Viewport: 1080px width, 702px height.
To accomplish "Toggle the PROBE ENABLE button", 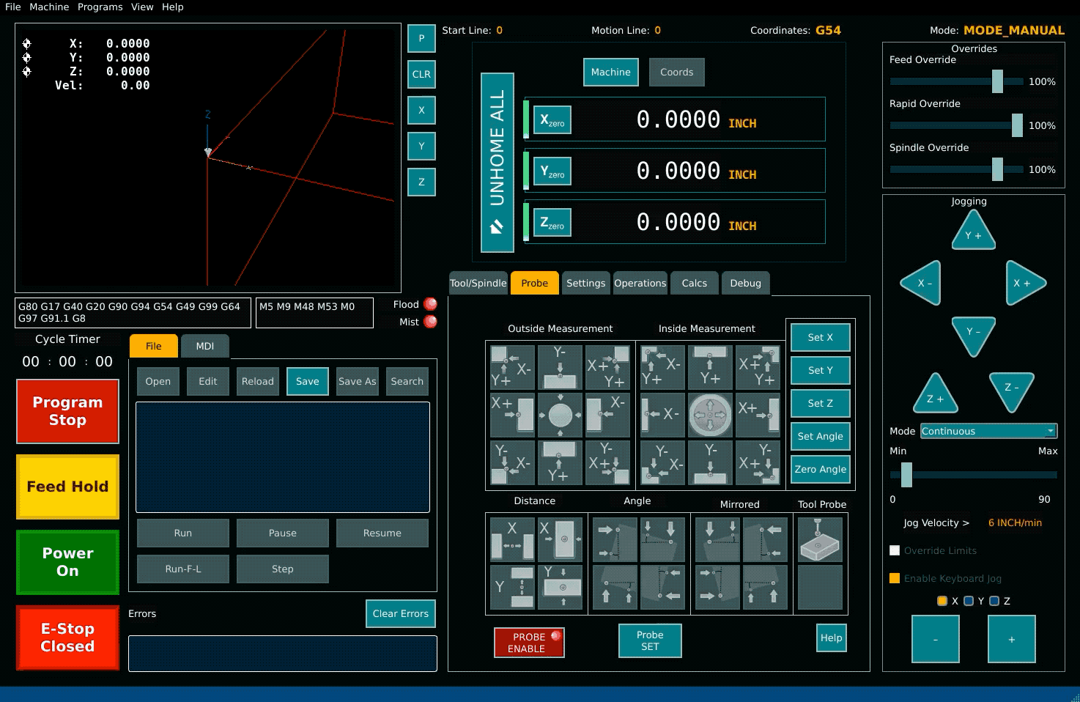I will [529, 643].
